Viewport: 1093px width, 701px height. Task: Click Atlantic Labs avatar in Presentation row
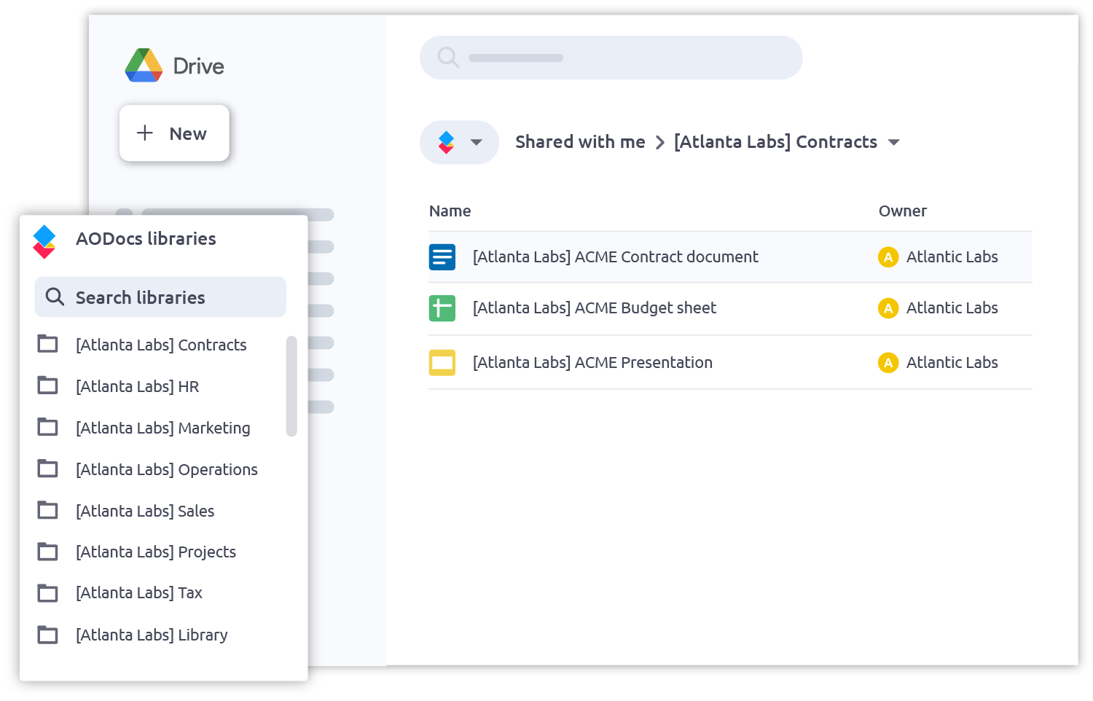(888, 362)
